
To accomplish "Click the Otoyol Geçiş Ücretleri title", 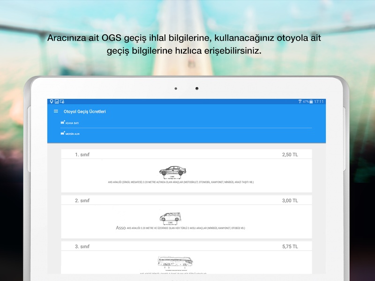I will (x=85, y=111).
